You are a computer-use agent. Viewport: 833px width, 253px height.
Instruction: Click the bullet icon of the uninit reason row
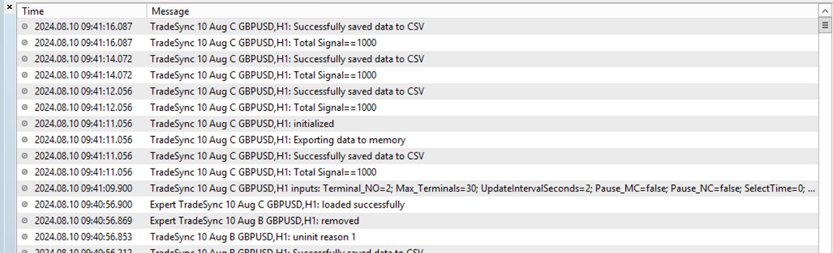point(25,237)
